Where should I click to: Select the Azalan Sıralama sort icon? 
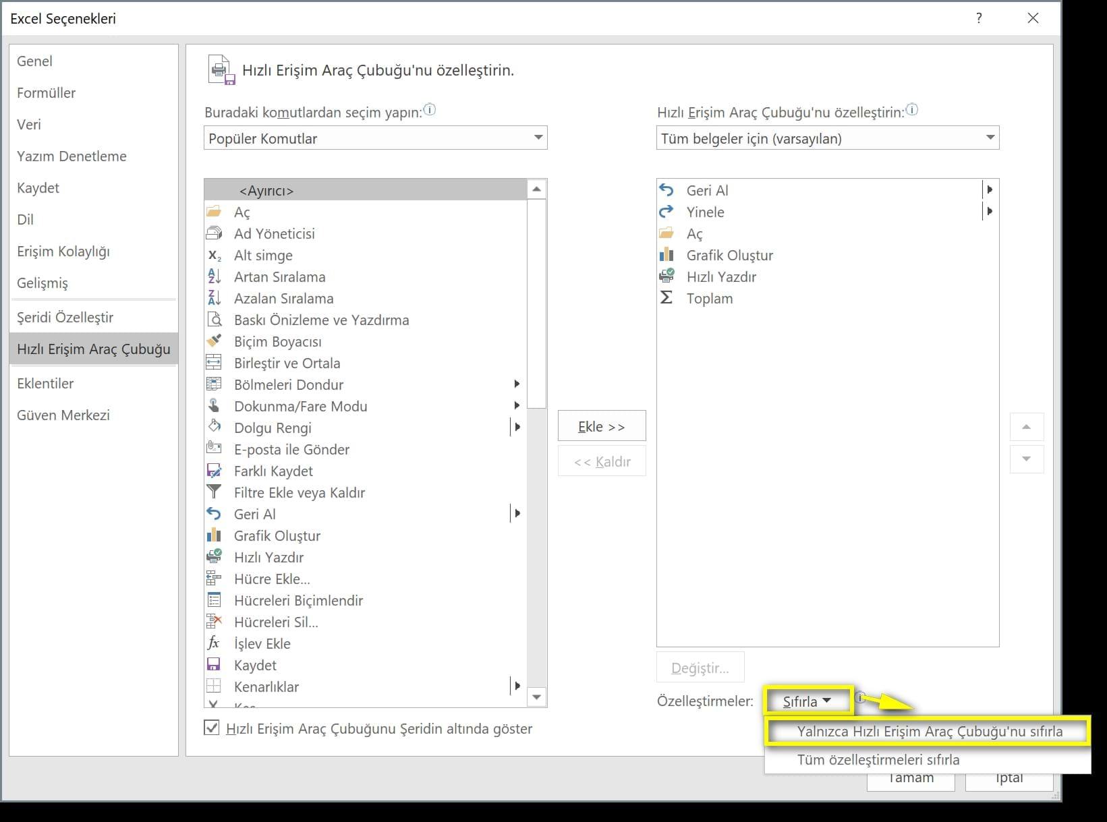[x=214, y=298]
